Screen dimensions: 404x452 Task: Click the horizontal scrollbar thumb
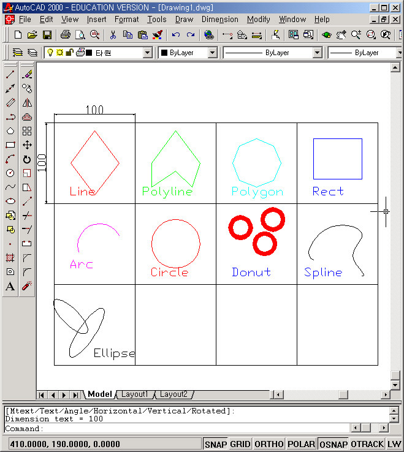[343, 394]
